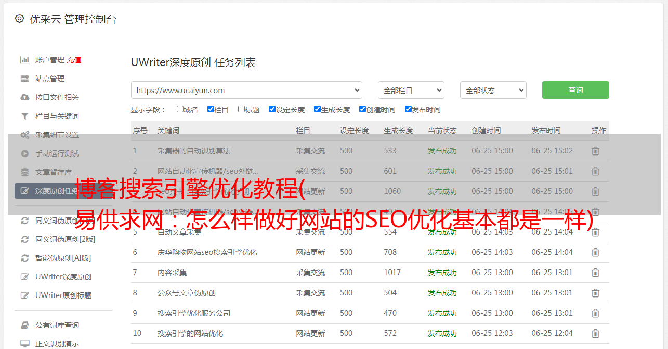This screenshot has width=668, height=349.
Task: Delete row 8 公众号文章伪原创
Action: coord(595,293)
